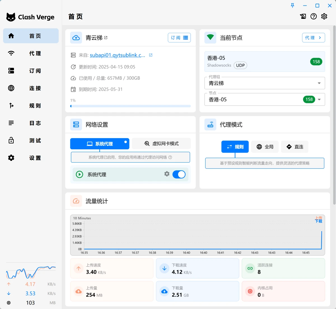The height and width of the screenshot is (309, 336).
Task: Click sidebar mini traffic graph
Action: click(31, 271)
